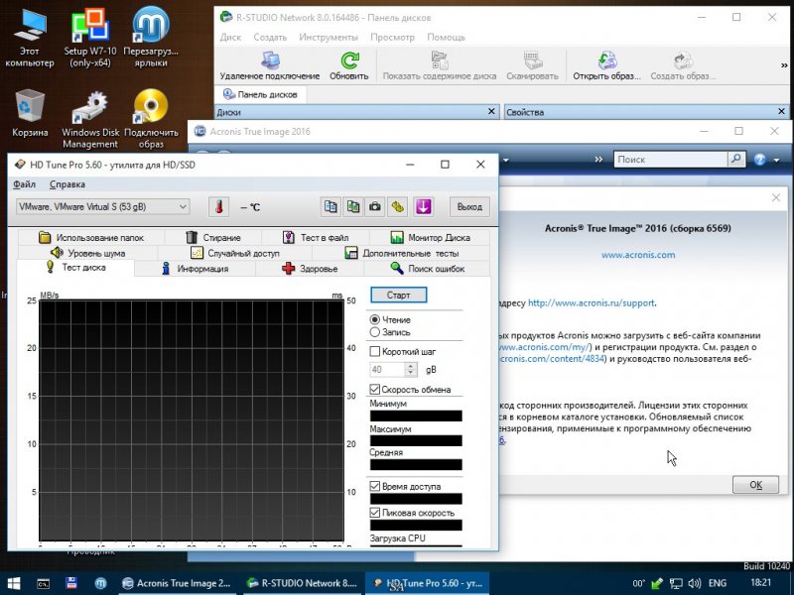
Task: Click the purple download arrow icon
Action: pos(424,207)
